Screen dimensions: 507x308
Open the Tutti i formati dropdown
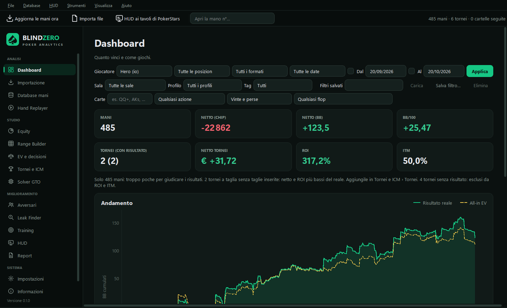coord(260,71)
